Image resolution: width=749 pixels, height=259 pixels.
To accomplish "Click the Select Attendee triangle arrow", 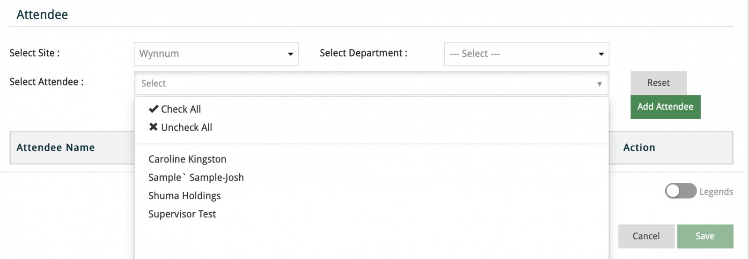I will coord(599,84).
